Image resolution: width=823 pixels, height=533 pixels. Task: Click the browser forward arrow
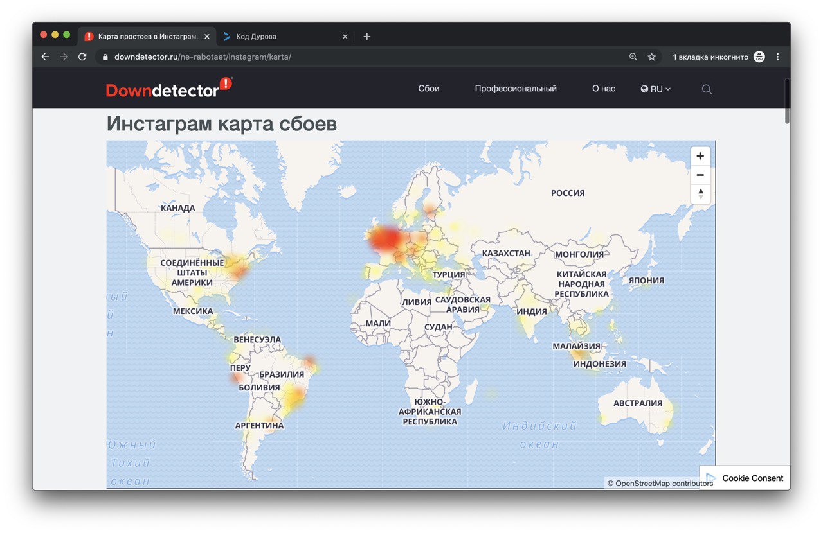point(64,57)
